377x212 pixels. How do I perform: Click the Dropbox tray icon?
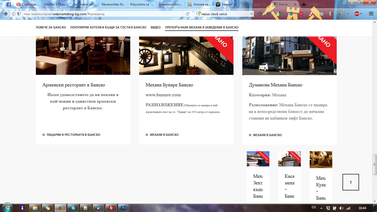tap(328, 208)
